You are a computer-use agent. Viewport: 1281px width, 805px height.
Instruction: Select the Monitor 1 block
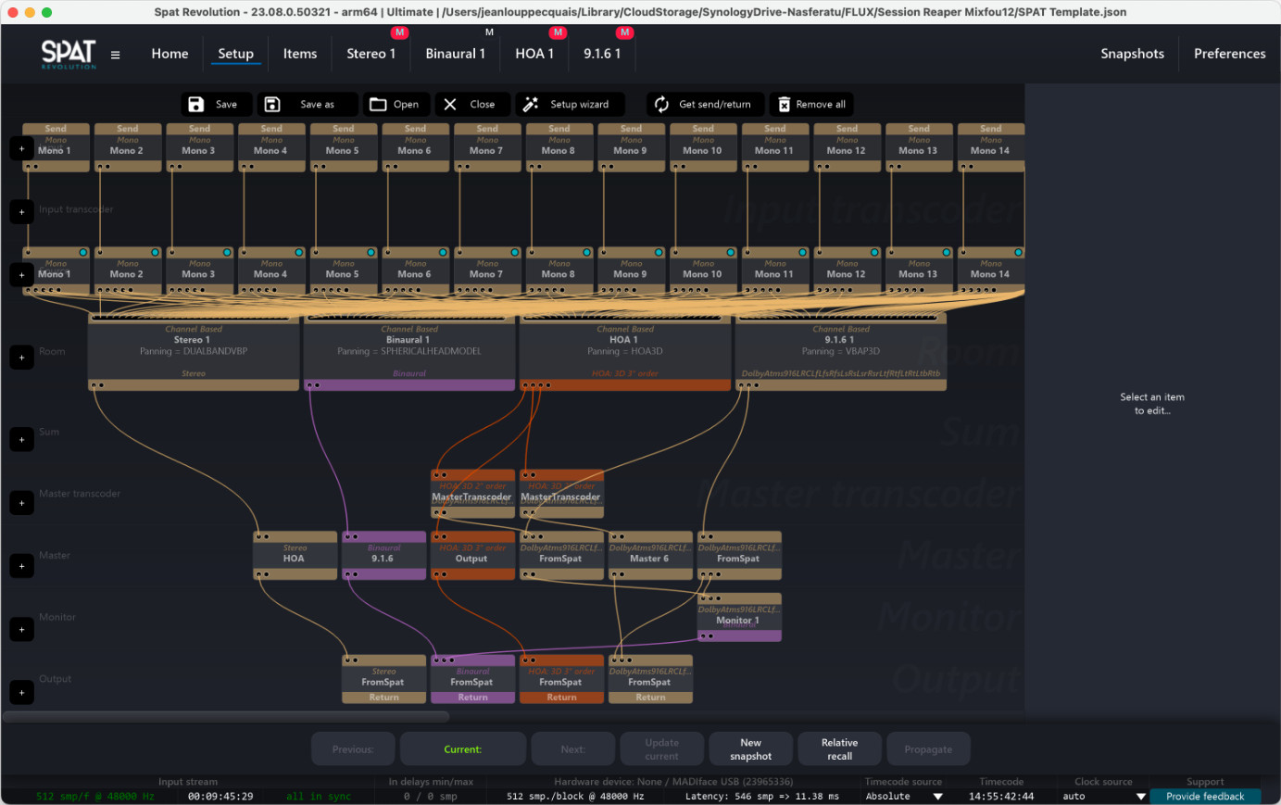pyautogui.click(x=739, y=618)
